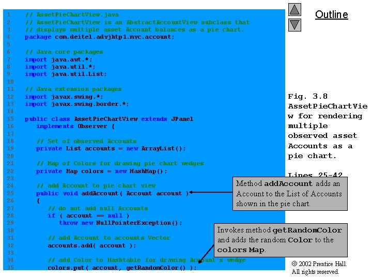Image resolution: width=372 pixels, height=279 pixels.
Task: Click the '// do not add null Accounts' comment
Action: click(98, 208)
